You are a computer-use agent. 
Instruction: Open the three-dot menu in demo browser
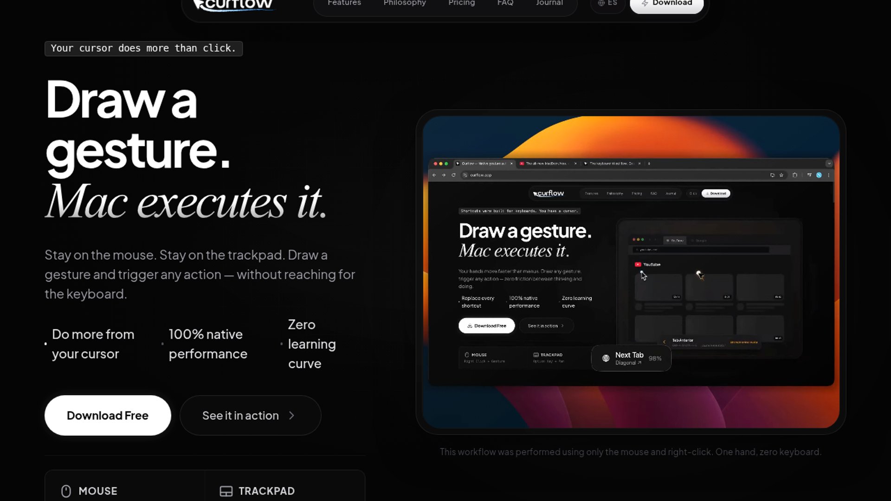pyautogui.click(x=829, y=175)
